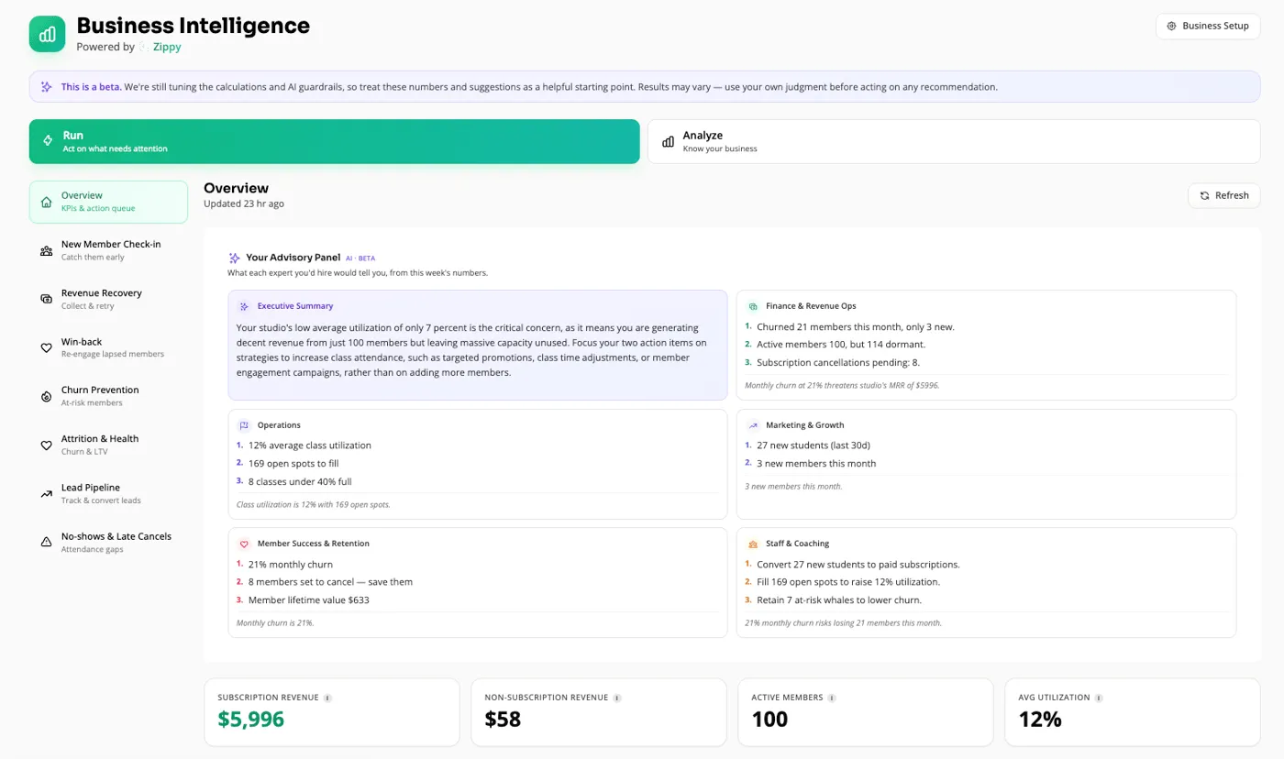Open Member Success & Retention card
This screenshot has height=759, width=1284.
click(x=478, y=582)
